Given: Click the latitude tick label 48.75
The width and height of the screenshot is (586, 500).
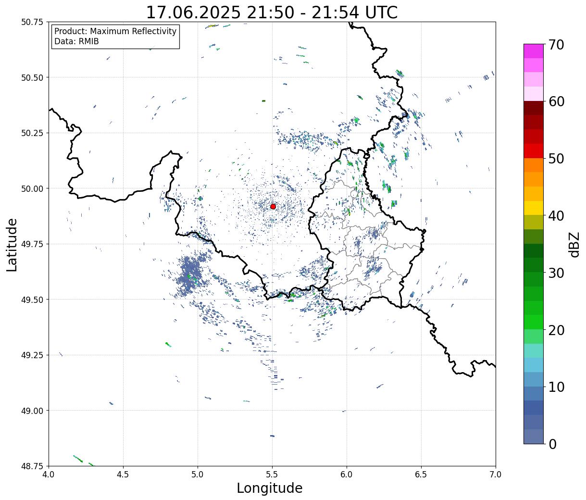Looking at the screenshot, I should pyautogui.click(x=32, y=466).
